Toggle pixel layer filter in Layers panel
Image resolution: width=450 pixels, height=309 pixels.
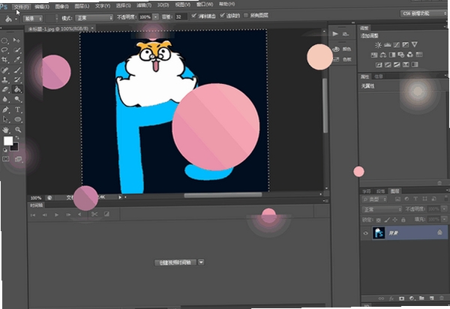(x=397, y=199)
